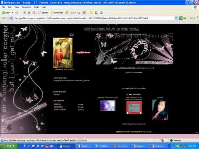The height and width of the screenshot is (149, 199).
Task: Open the red Etch A Sketch friend thumbnail
Action: point(134,108)
